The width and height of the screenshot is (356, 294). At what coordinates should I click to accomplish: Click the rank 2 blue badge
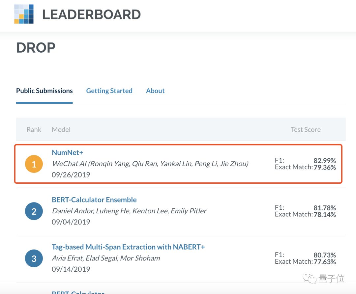point(34,211)
